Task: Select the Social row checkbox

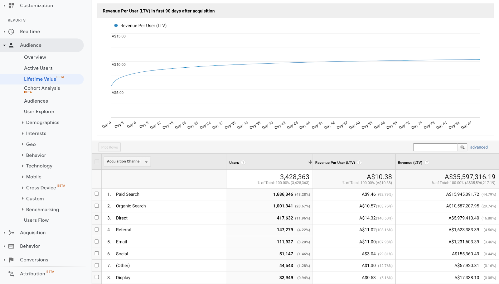Action: tap(97, 253)
